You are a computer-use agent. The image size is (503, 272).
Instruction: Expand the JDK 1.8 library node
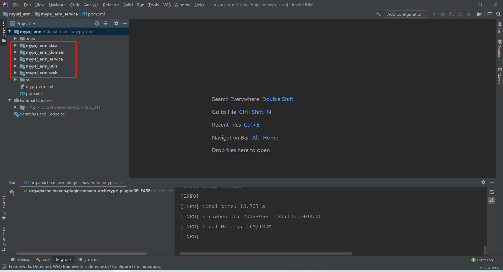tap(15, 107)
